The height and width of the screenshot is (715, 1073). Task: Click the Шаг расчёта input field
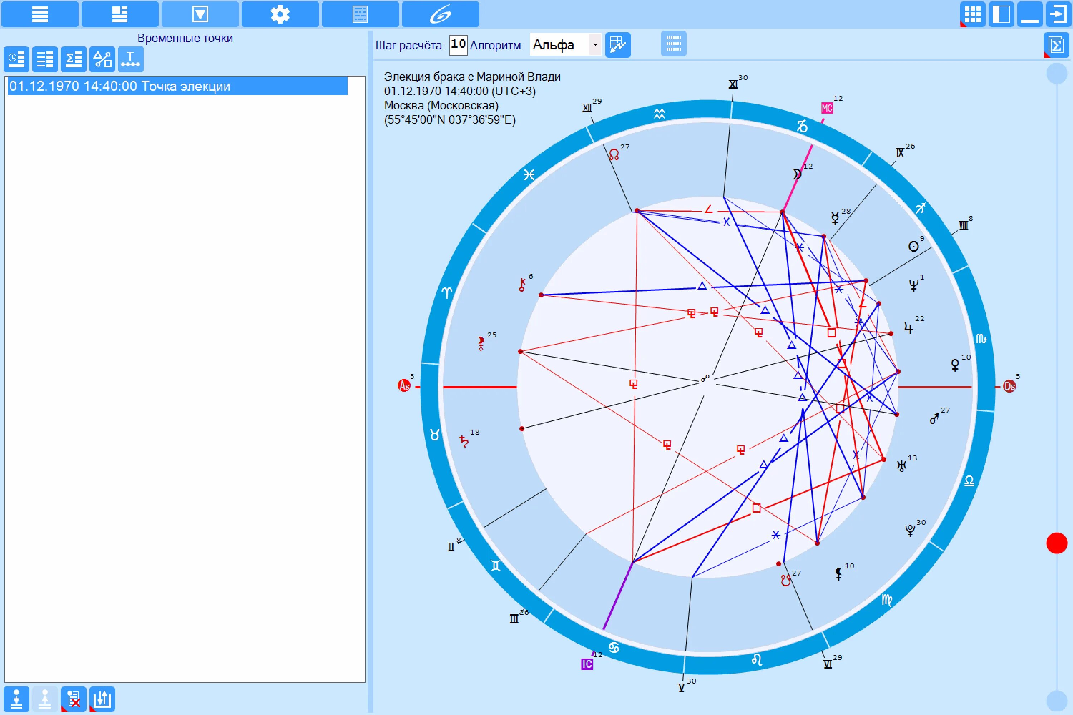(x=458, y=45)
